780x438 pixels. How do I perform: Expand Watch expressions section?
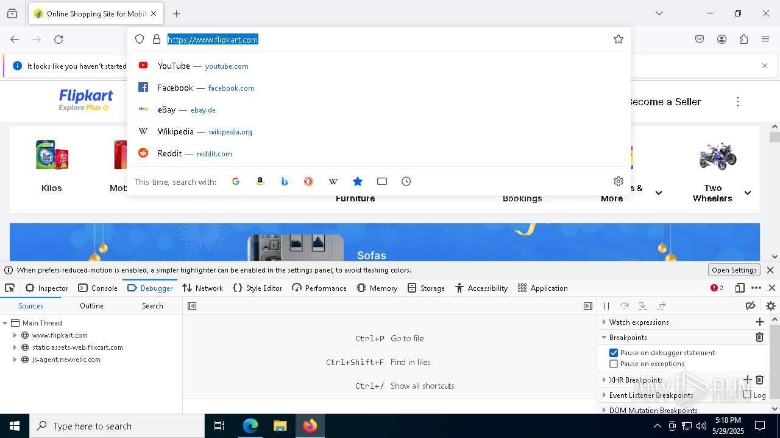pyautogui.click(x=604, y=322)
